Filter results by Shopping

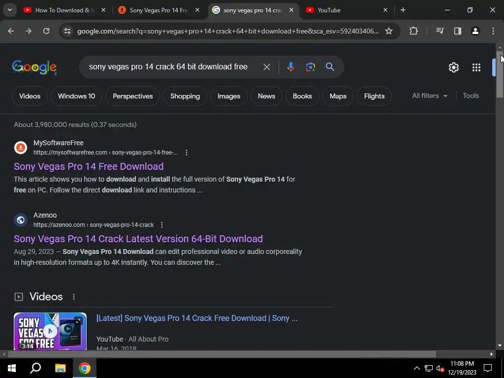coord(185,96)
